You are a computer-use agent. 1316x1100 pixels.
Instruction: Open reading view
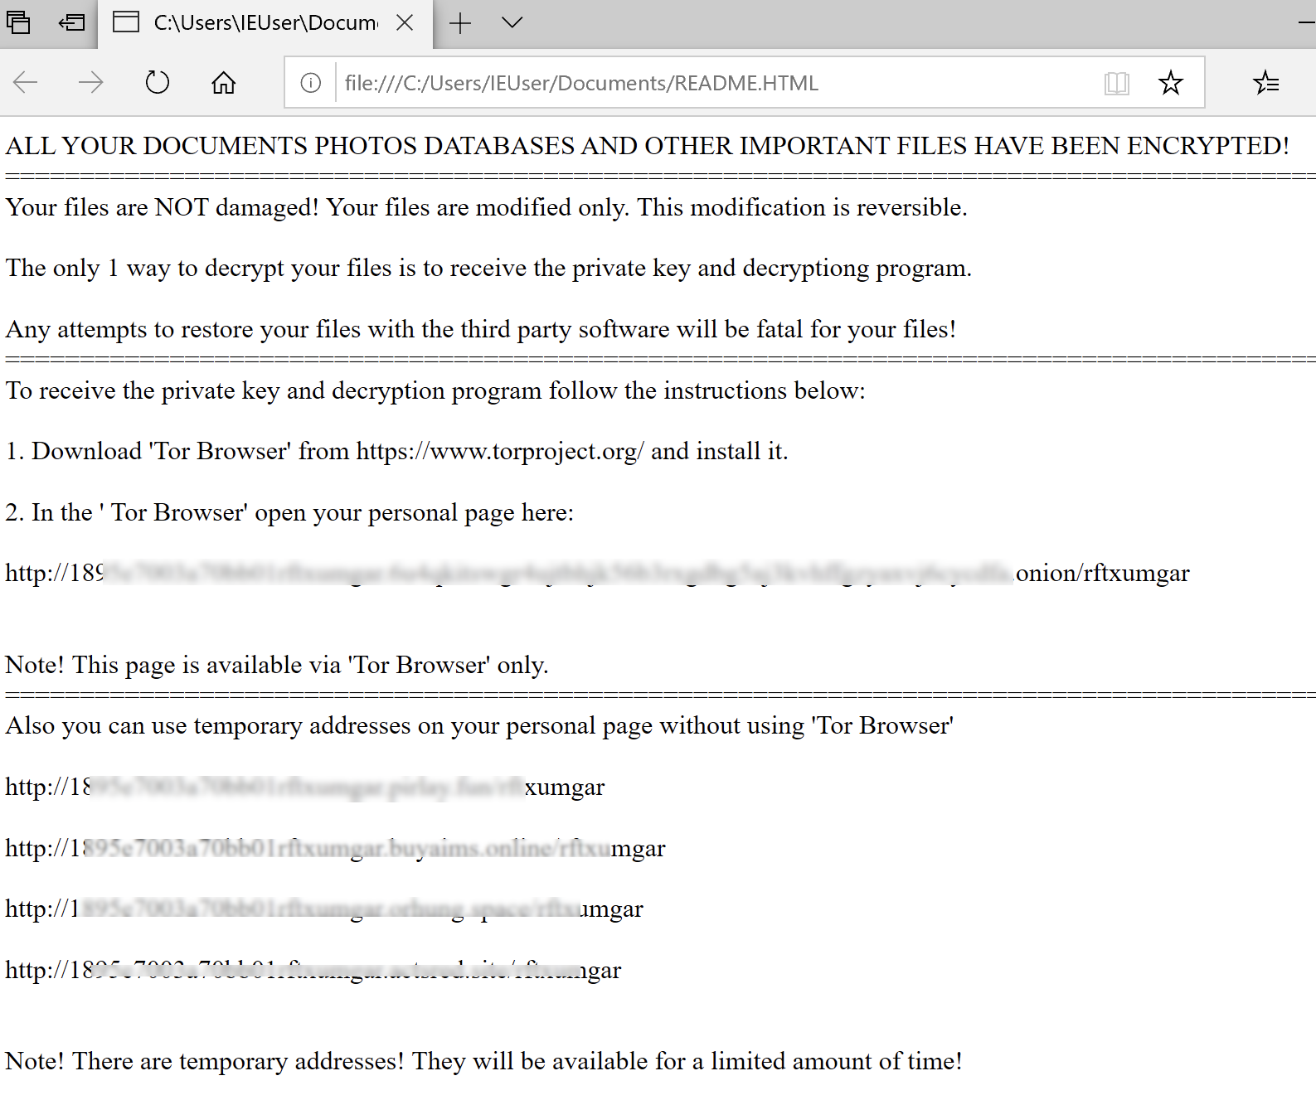coord(1117,83)
